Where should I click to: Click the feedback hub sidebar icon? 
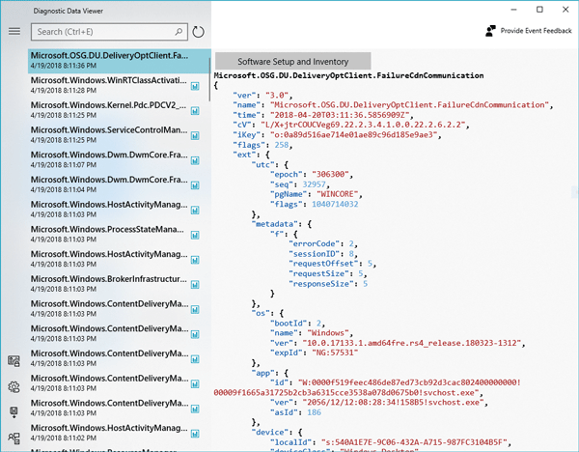14,438
